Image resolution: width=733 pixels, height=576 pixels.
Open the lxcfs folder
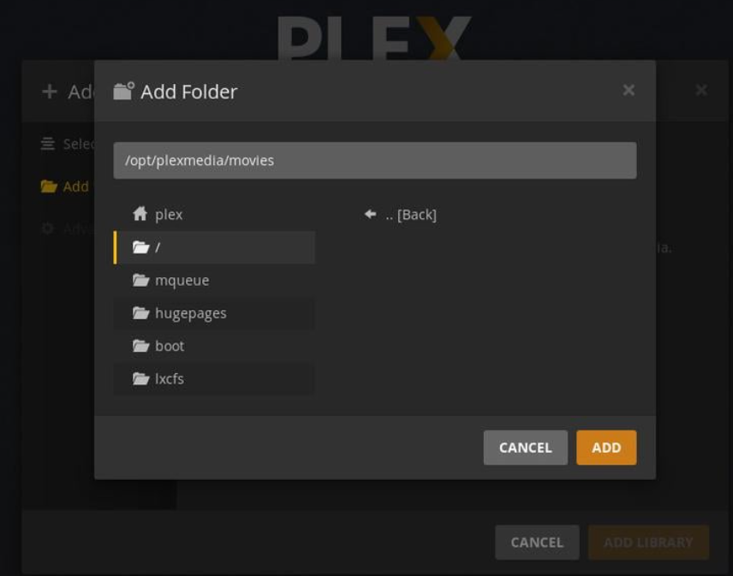[x=215, y=378]
